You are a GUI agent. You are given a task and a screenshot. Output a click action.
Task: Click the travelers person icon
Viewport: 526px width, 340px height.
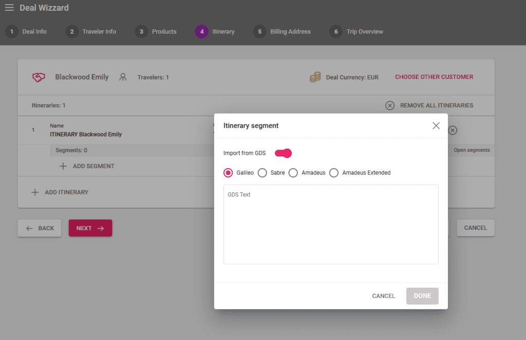[x=123, y=77]
